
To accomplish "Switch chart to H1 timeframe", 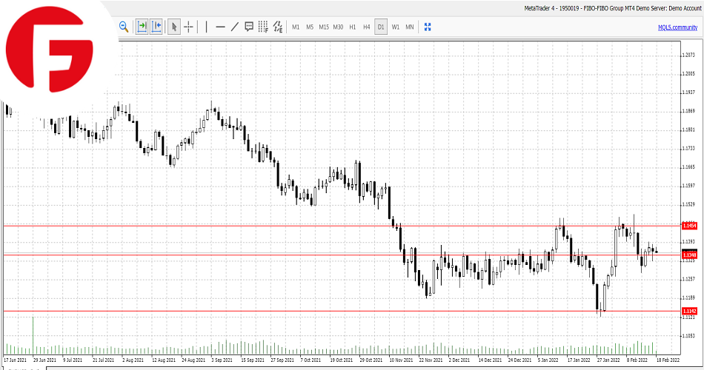I will pos(352,27).
